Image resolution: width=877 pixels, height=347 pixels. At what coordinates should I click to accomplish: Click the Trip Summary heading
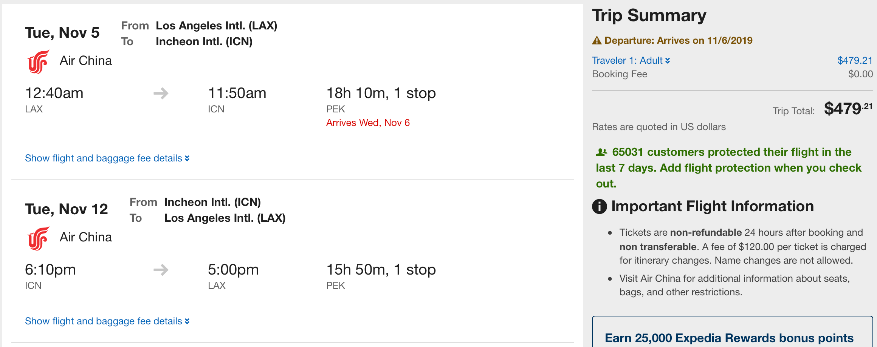pos(649,15)
